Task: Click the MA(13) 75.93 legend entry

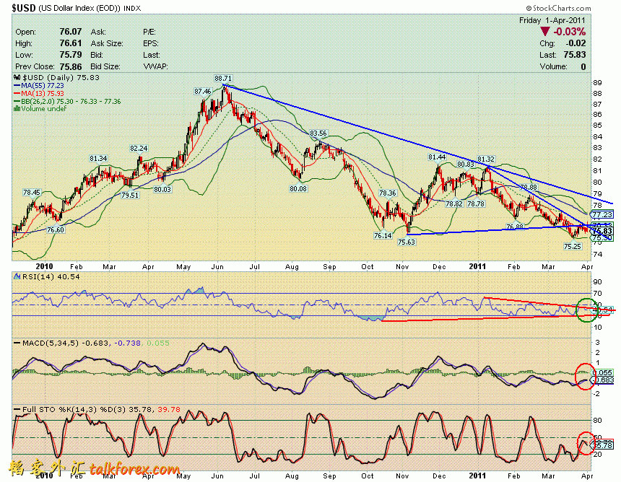Action: 39,93
